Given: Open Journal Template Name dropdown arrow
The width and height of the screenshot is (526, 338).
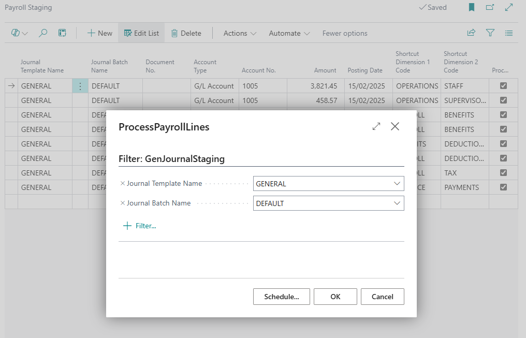Looking at the screenshot, I should coord(397,183).
